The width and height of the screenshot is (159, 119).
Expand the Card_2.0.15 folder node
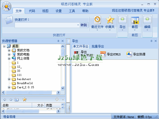pyautogui.click(x=9, y=87)
